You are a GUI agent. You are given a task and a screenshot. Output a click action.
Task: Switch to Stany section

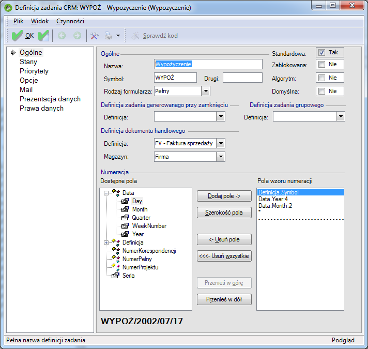pyautogui.click(x=28, y=62)
